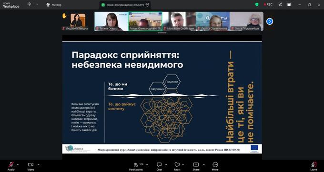This screenshot has width=324, height=172.
Task: Expand options arrow next to Participants
Action: pos(147,164)
